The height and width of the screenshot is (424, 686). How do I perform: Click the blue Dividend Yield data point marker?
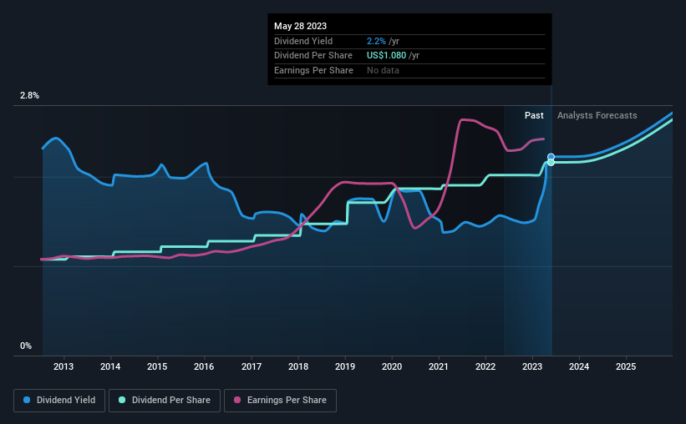[551, 157]
